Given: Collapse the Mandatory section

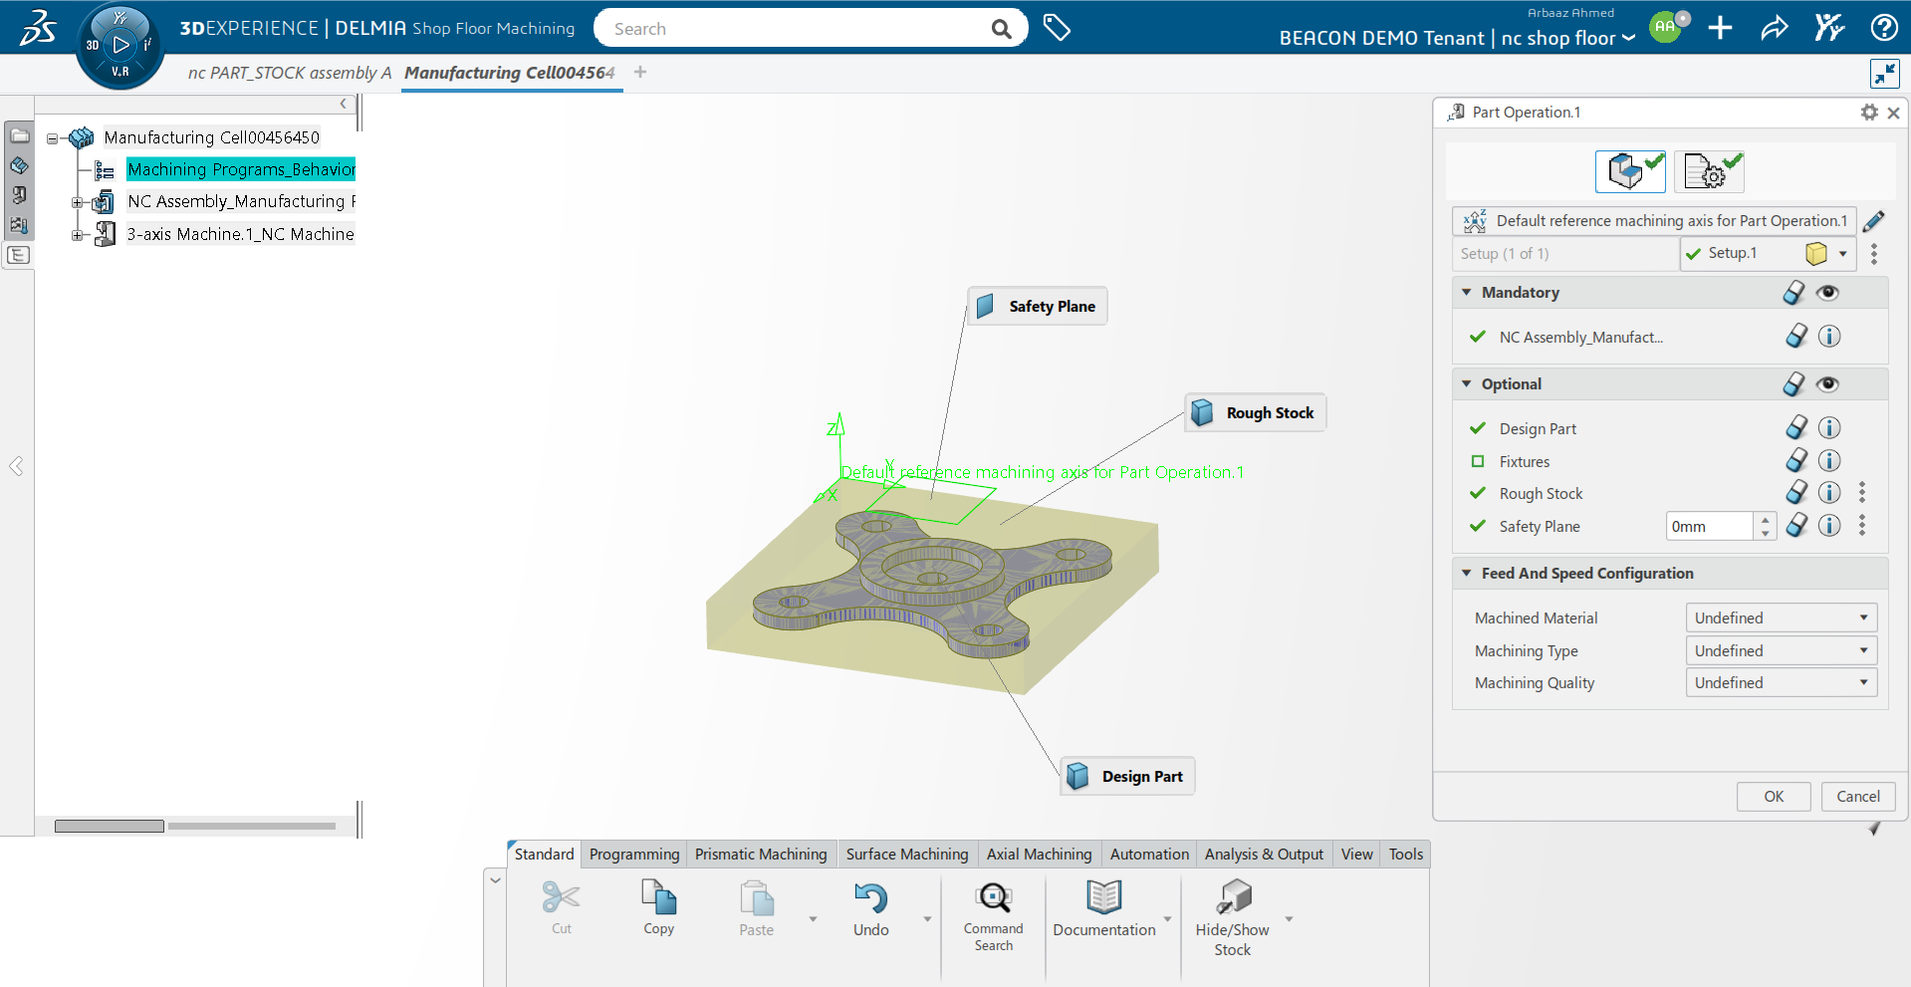Looking at the screenshot, I should [x=1466, y=292].
